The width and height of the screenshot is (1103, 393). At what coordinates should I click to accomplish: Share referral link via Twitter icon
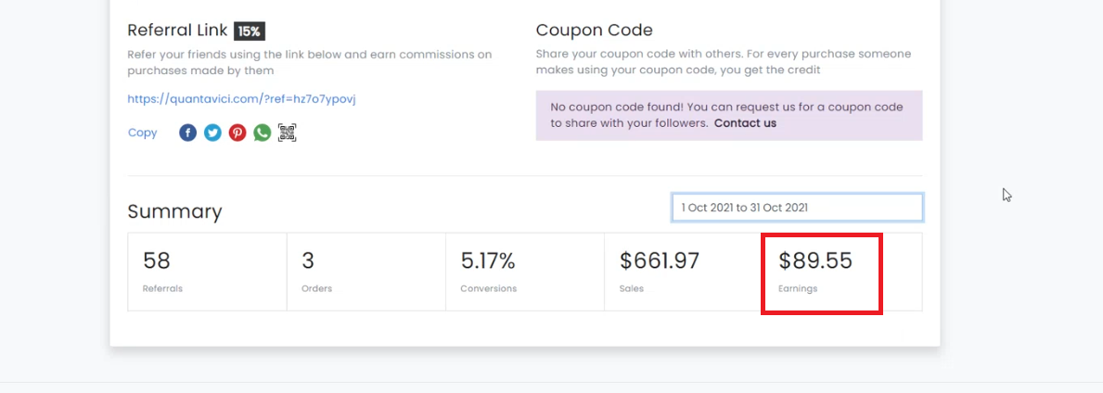[212, 133]
